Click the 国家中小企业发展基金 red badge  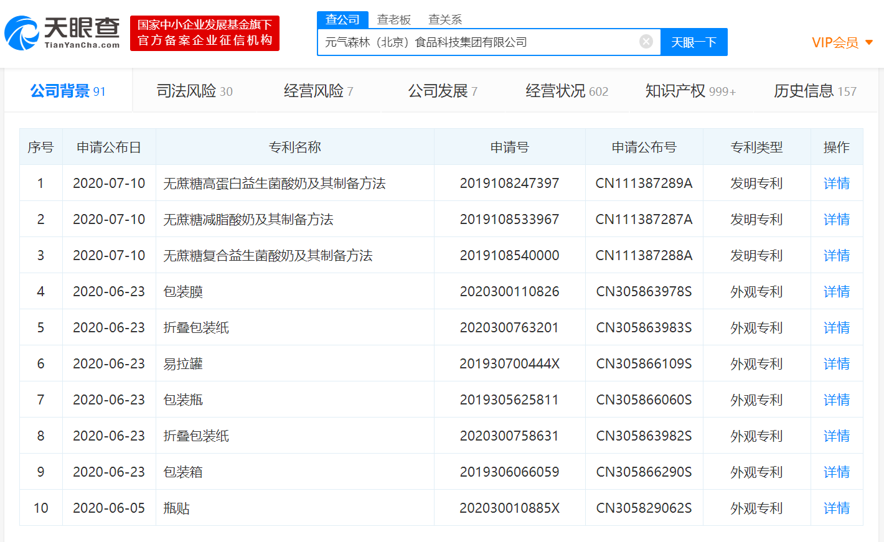204,33
